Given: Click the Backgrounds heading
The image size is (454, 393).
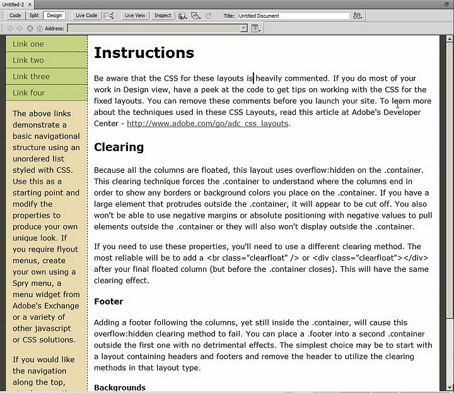Looking at the screenshot, I should point(120,387).
